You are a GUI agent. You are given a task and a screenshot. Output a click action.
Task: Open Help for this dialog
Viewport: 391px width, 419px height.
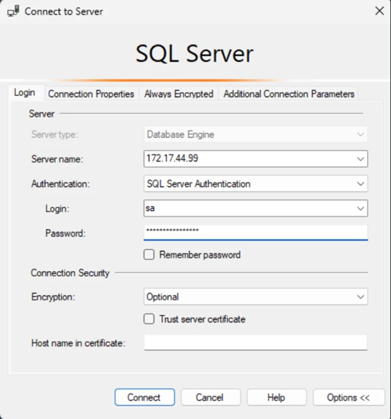pyautogui.click(x=276, y=397)
